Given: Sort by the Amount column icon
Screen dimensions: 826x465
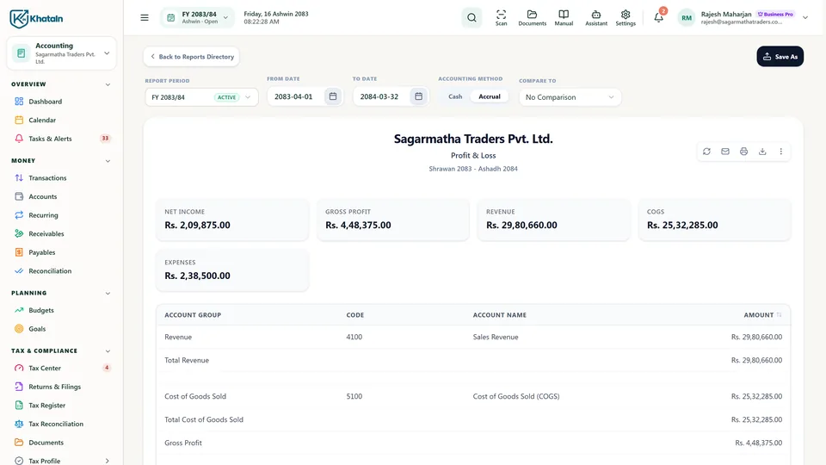Looking at the screenshot, I should coord(780,315).
